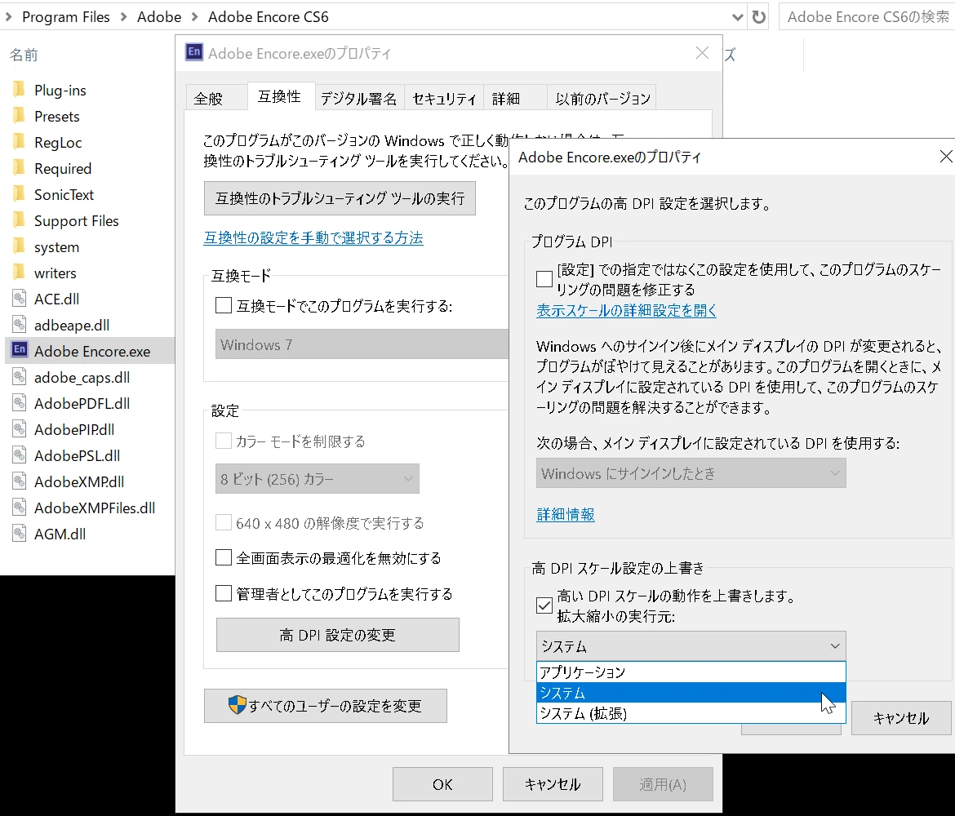Click OK in the properties dialog
The image size is (955, 816).
(x=442, y=784)
